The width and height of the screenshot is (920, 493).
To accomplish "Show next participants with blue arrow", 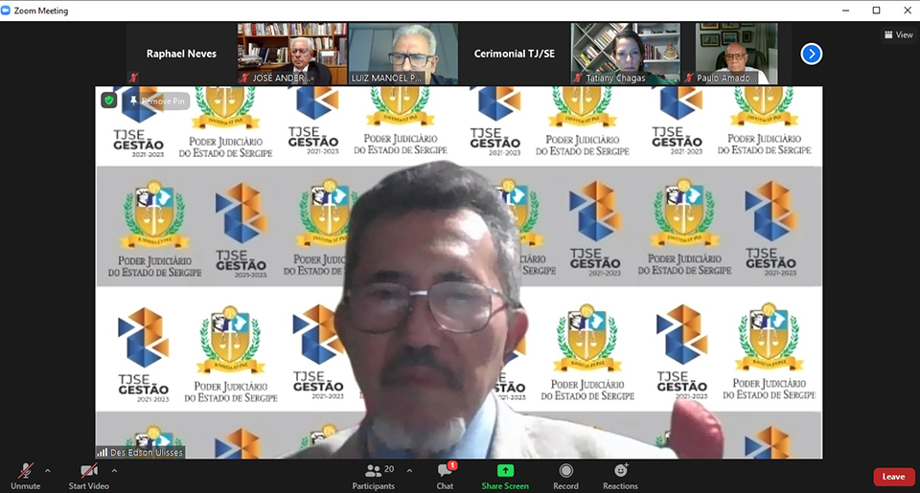I will point(811,54).
